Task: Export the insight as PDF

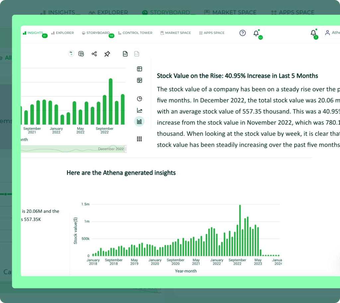Action: [x=125, y=54]
